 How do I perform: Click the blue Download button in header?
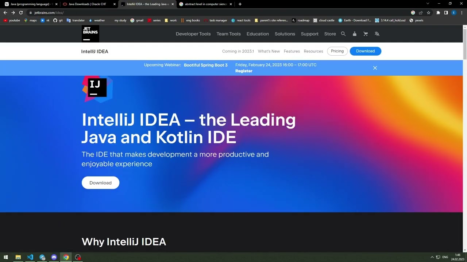point(365,51)
